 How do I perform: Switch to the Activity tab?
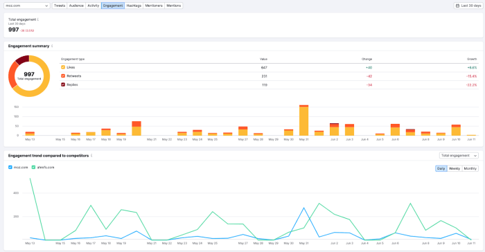(94, 6)
